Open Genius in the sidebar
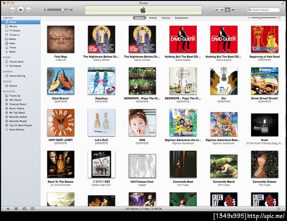 click(21, 86)
